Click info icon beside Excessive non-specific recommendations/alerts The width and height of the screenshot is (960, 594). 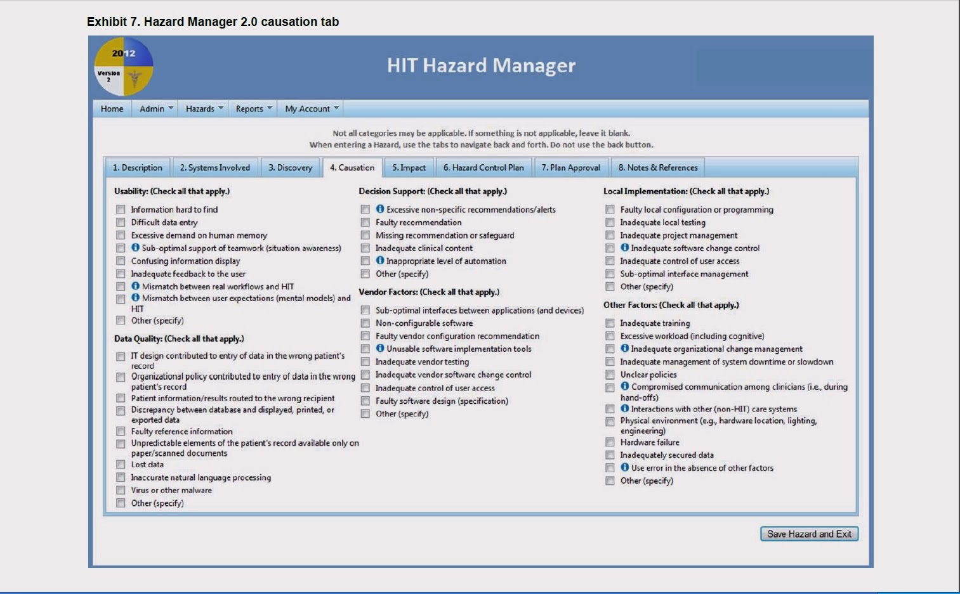coord(380,209)
